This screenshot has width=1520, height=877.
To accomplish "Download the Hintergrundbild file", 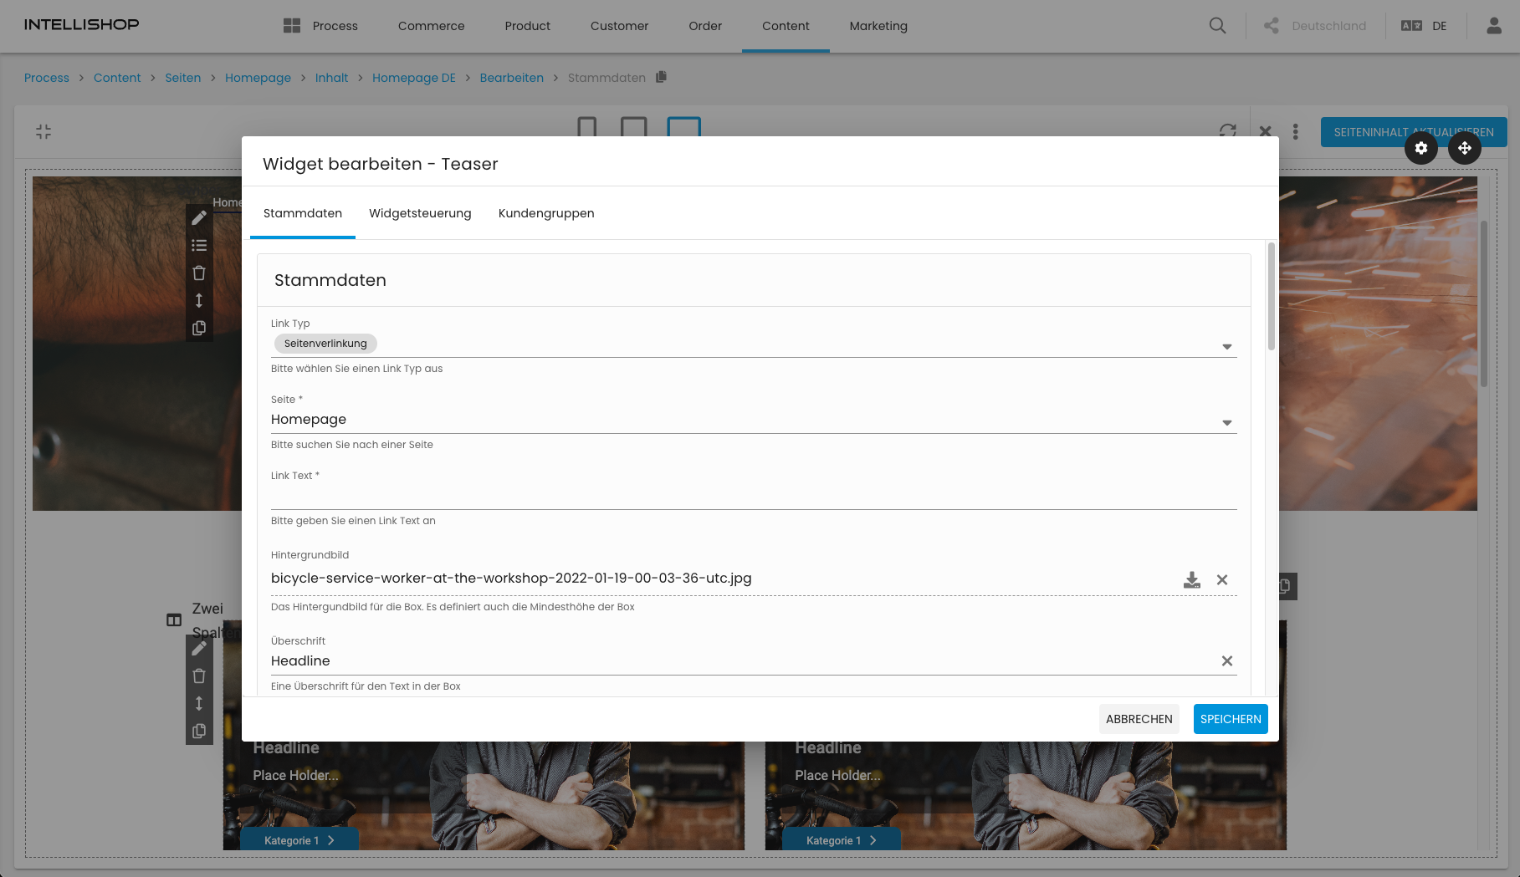I will 1192,579.
